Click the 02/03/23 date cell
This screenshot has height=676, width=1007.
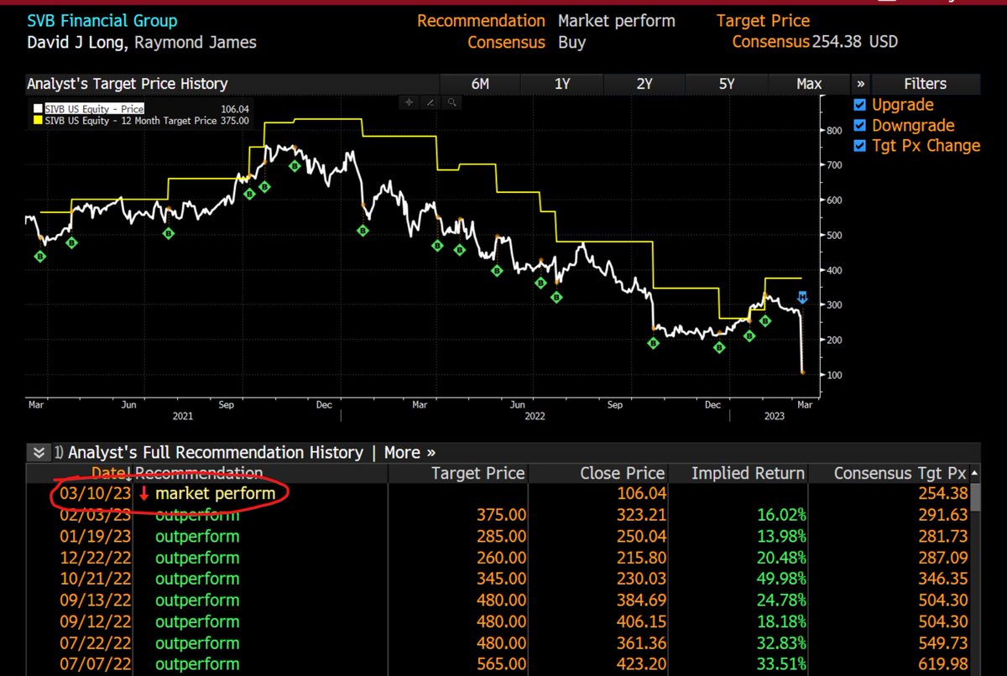(95, 514)
